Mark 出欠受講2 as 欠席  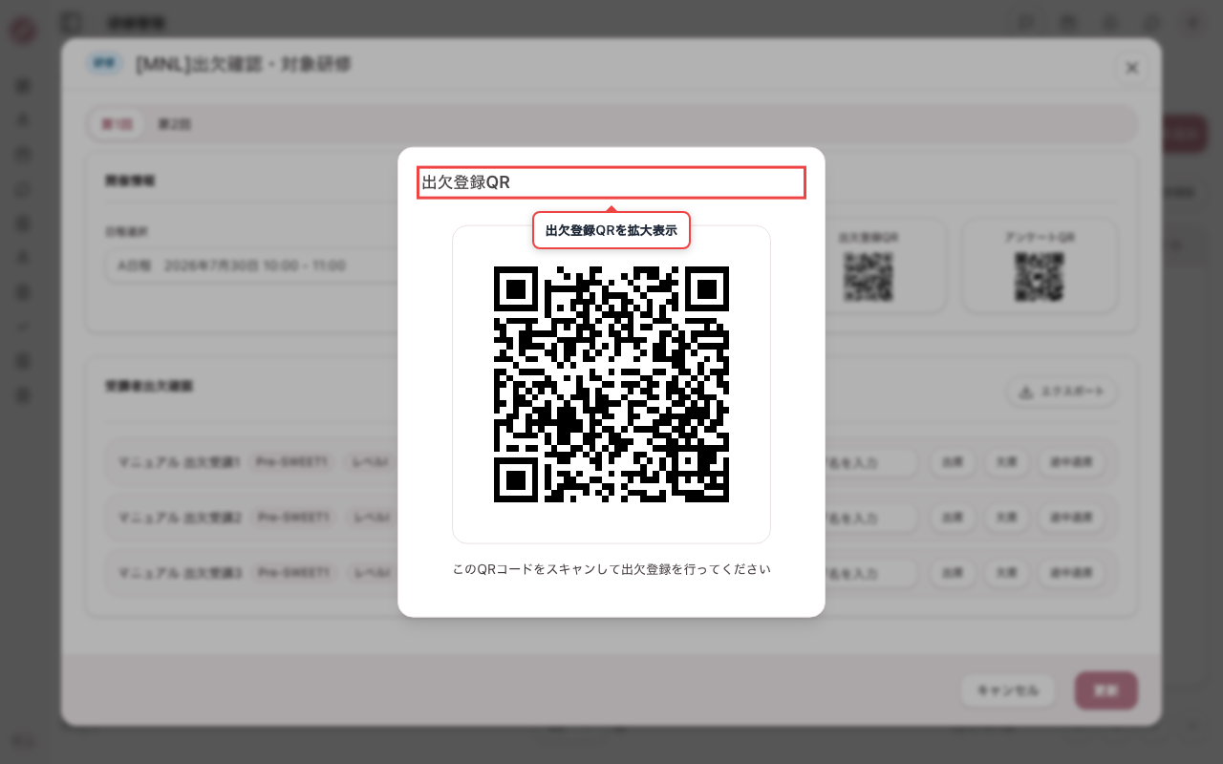(x=1005, y=519)
